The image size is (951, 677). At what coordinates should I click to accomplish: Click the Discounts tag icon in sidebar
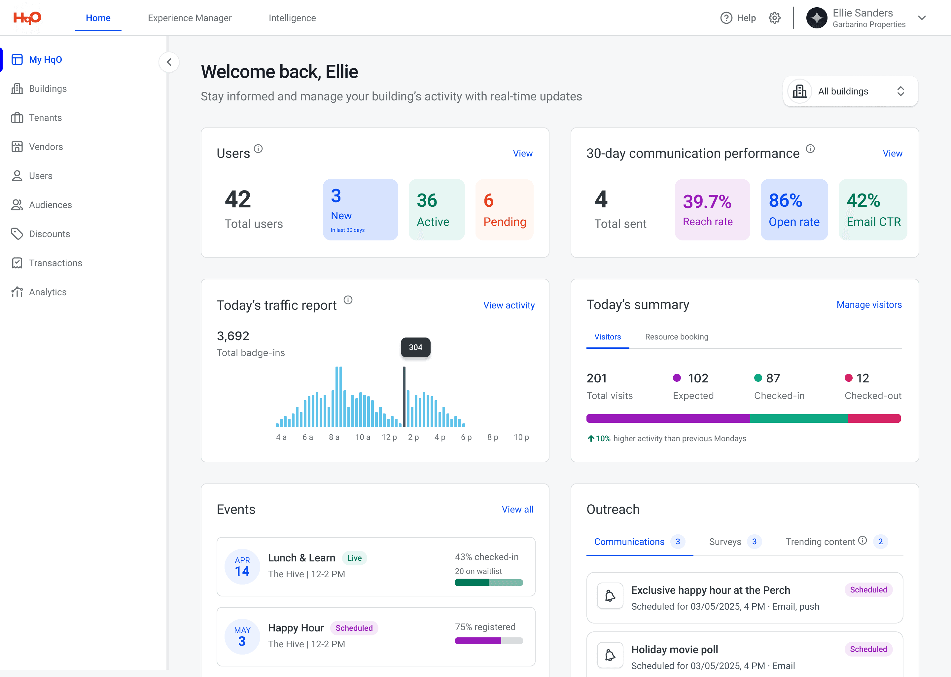(x=17, y=234)
